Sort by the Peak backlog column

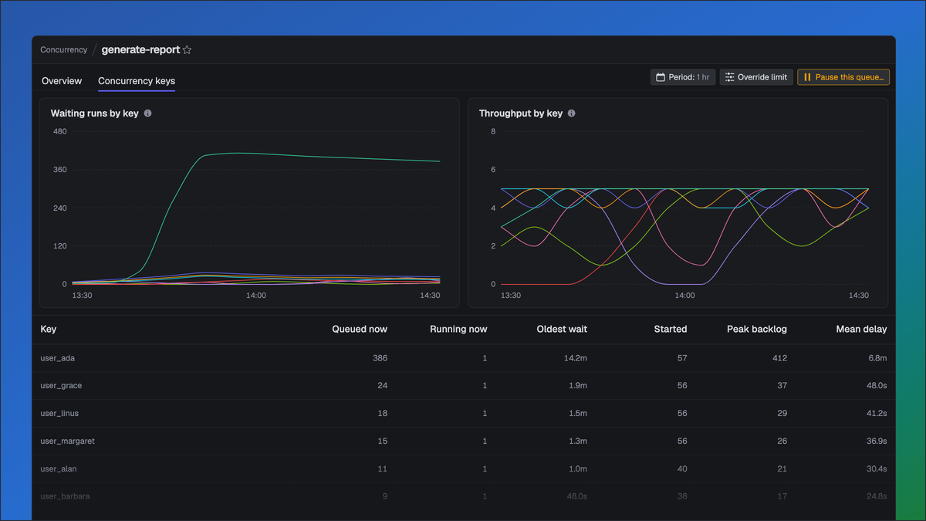pyautogui.click(x=757, y=330)
